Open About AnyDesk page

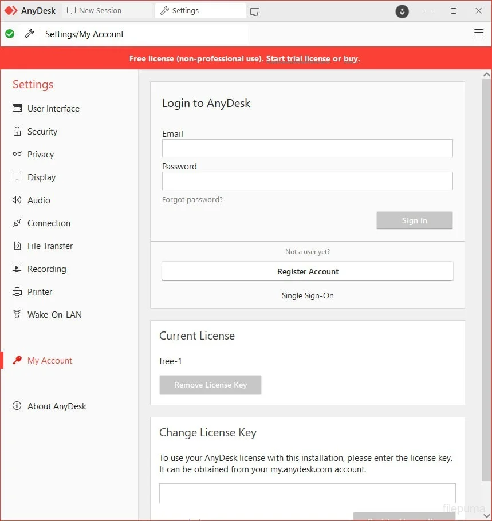coord(57,406)
